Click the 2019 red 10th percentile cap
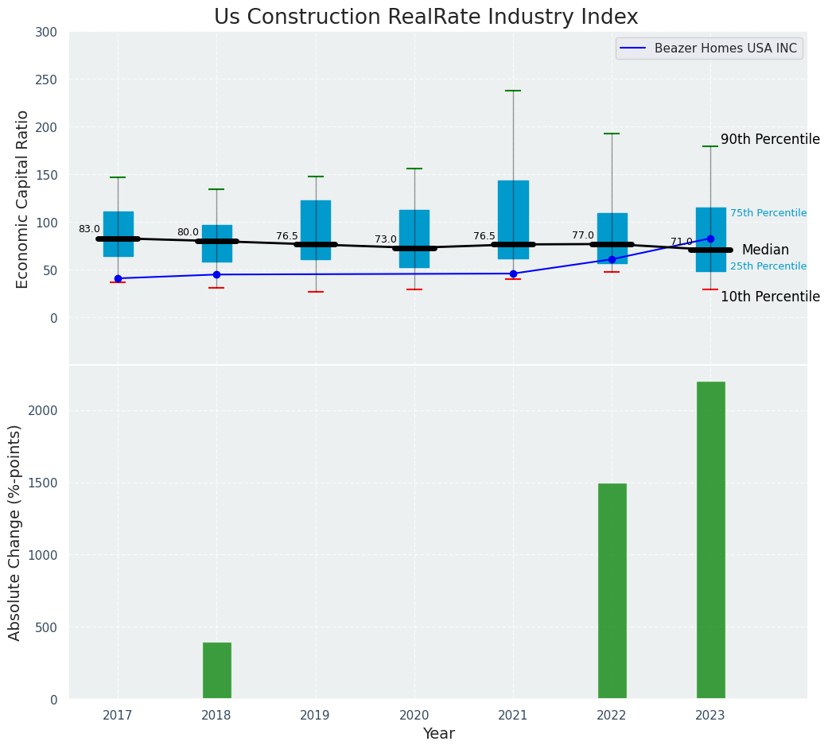The width and height of the screenshot is (828, 749). coord(316,292)
